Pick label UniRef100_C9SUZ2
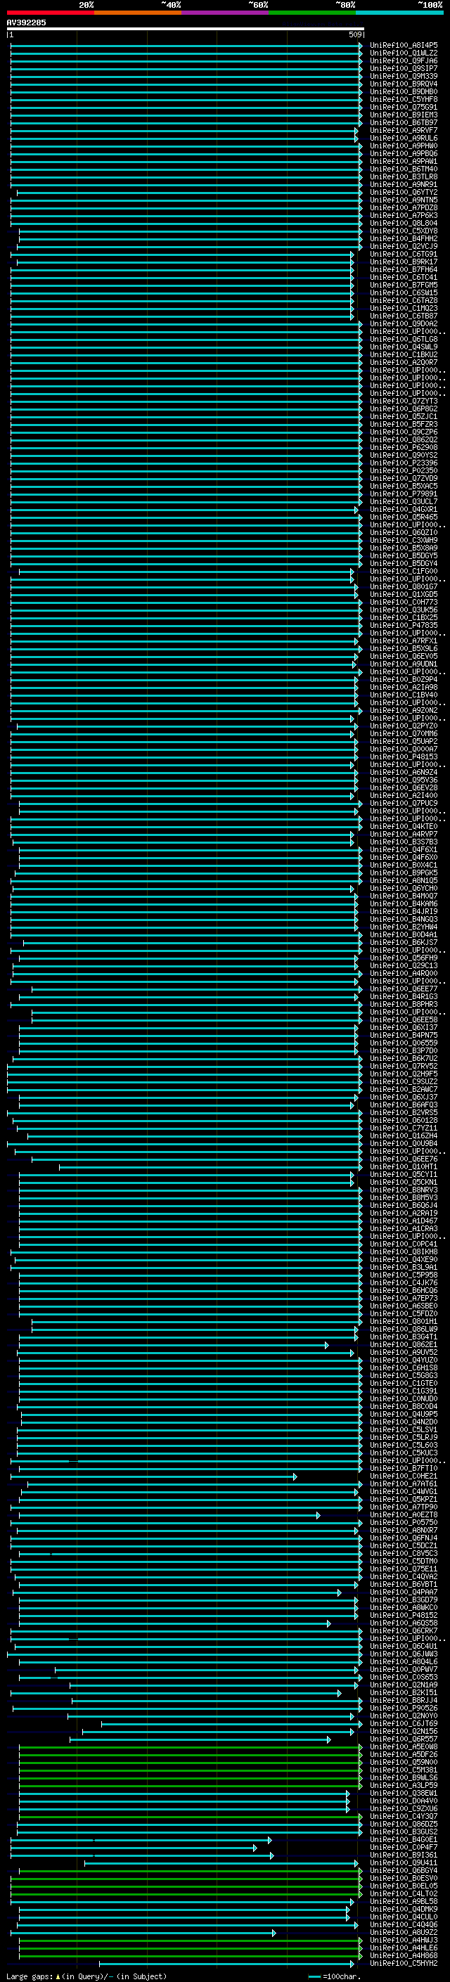The width and height of the screenshot is (450, 1982). [x=404, y=1081]
